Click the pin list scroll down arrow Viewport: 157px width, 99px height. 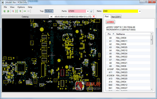click(x=152, y=89)
